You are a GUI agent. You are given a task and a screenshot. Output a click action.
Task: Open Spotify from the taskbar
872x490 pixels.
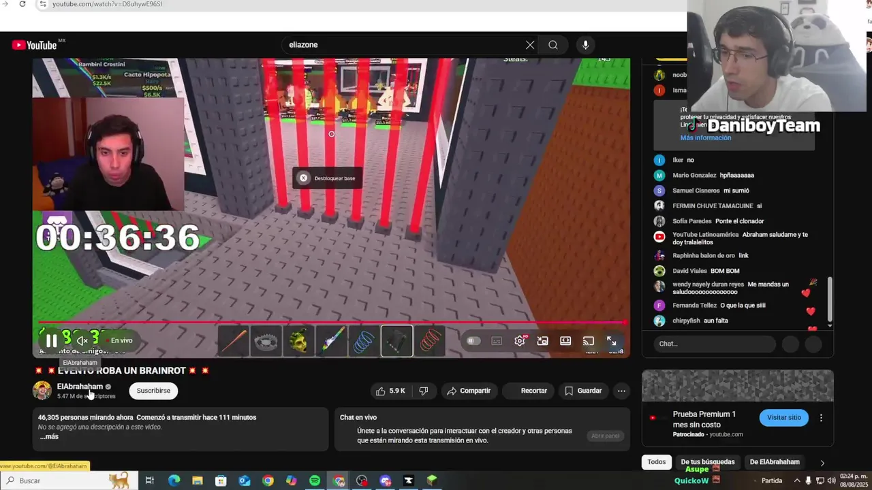(x=315, y=480)
